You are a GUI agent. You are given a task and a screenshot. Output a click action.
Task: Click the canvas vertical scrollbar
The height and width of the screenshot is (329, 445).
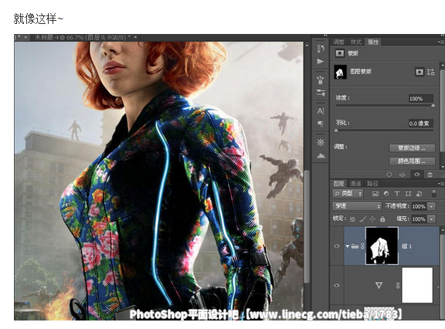(x=307, y=226)
